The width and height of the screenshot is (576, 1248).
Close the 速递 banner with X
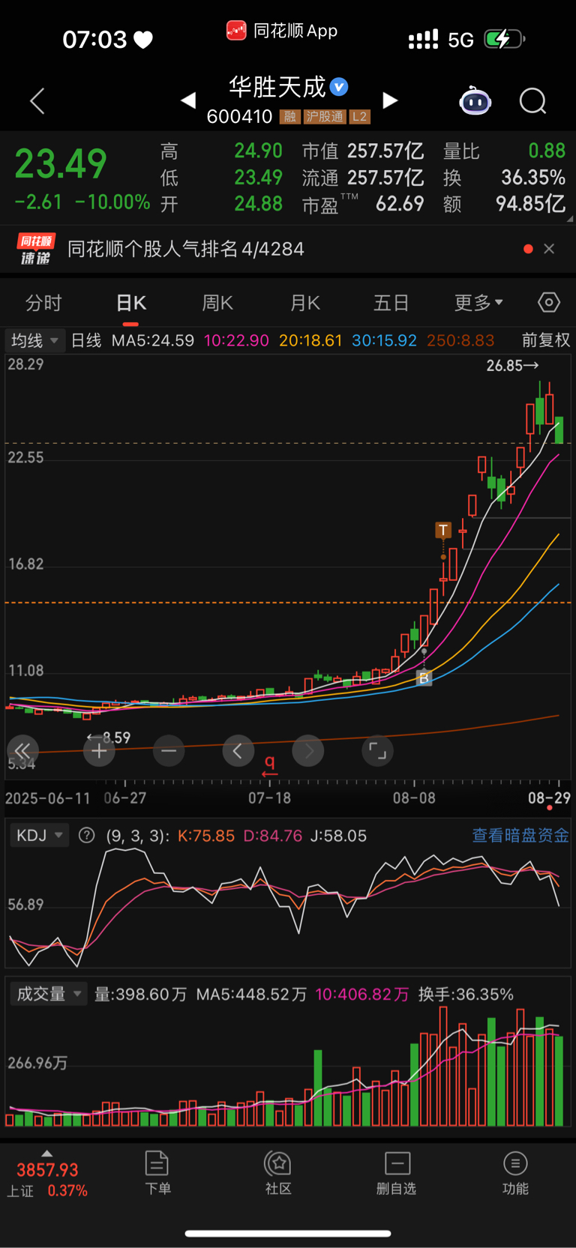(x=549, y=249)
